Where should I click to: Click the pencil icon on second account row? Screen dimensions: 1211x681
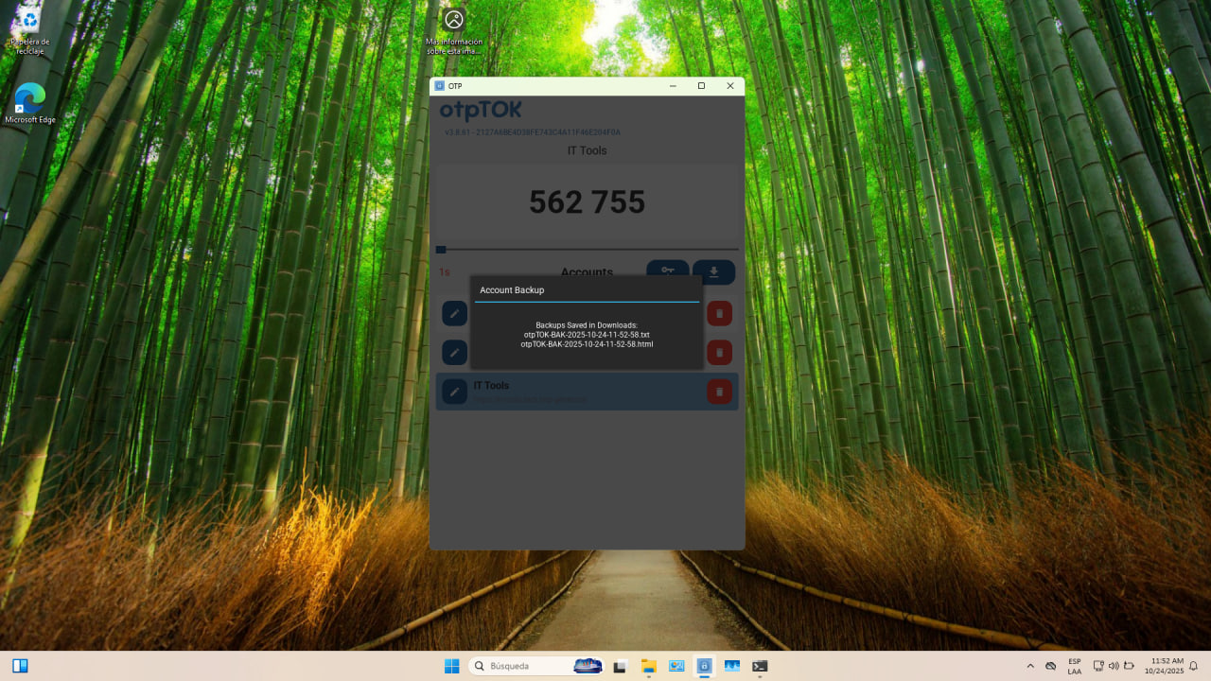point(454,352)
